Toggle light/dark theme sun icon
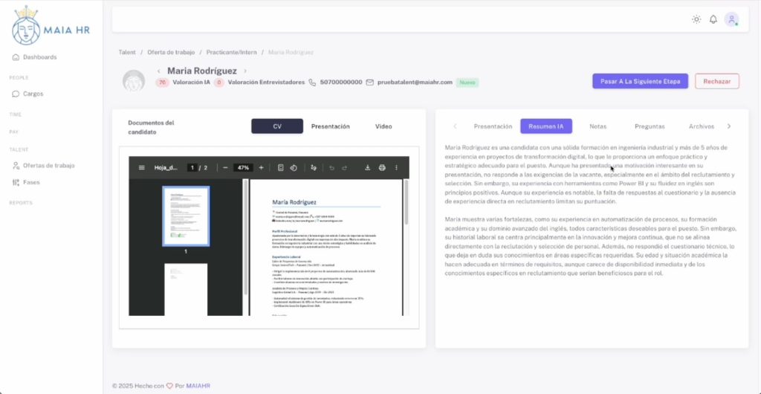Image resolution: width=761 pixels, height=394 pixels. (x=696, y=19)
